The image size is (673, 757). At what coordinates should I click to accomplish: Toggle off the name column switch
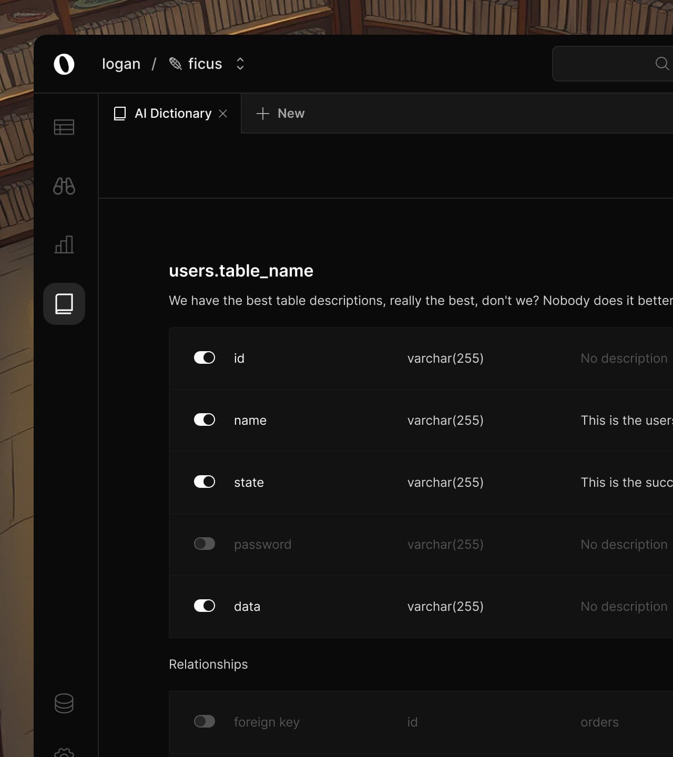click(205, 420)
